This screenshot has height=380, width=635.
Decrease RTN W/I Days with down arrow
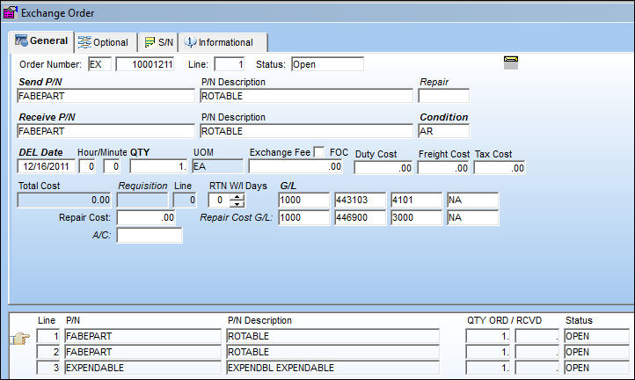pyautogui.click(x=237, y=204)
